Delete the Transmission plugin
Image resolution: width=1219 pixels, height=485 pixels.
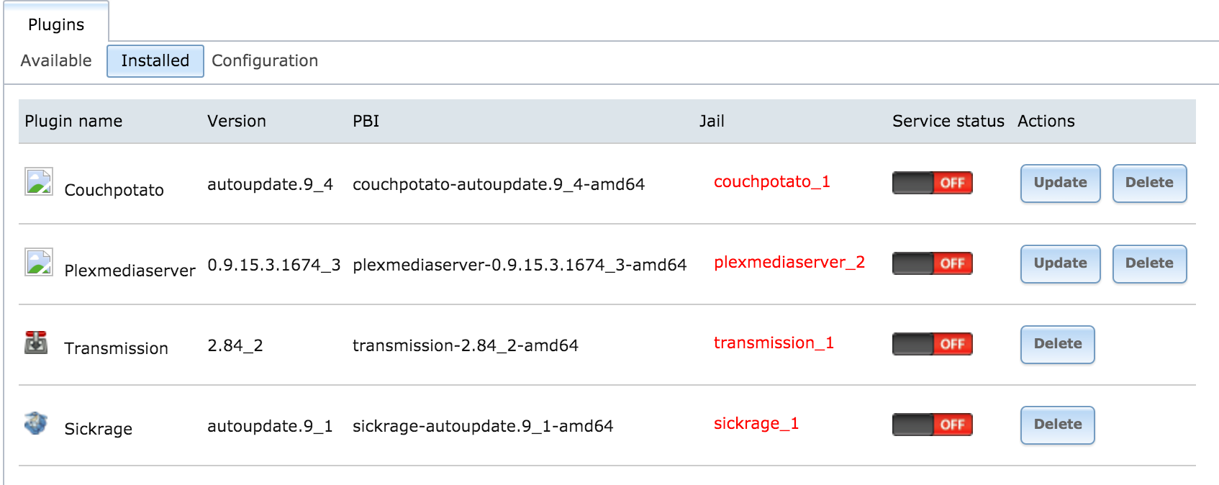pyautogui.click(x=1057, y=344)
